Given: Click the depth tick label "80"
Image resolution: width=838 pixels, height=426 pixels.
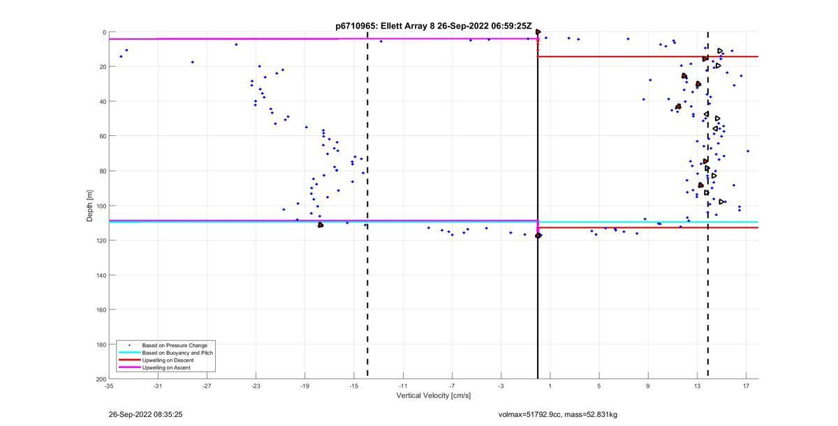Looking at the screenshot, I should coord(103,171).
